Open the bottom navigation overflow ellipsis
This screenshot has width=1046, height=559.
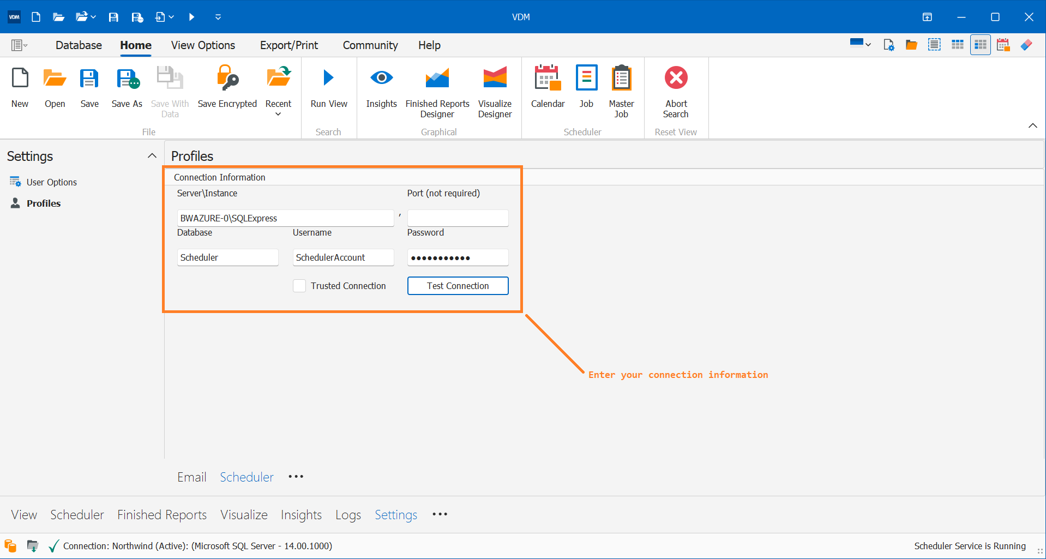[440, 514]
